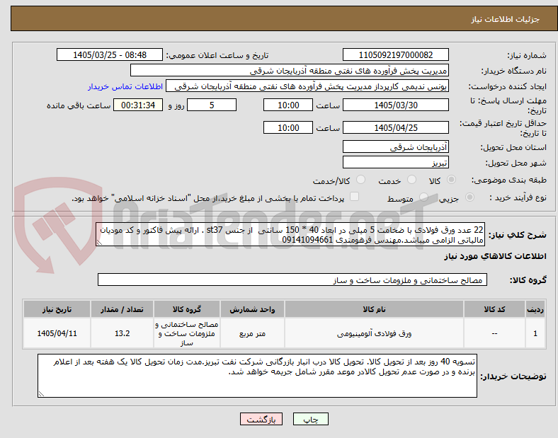
Task: Click the product code cell showing --
Action: (x=494, y=333)
